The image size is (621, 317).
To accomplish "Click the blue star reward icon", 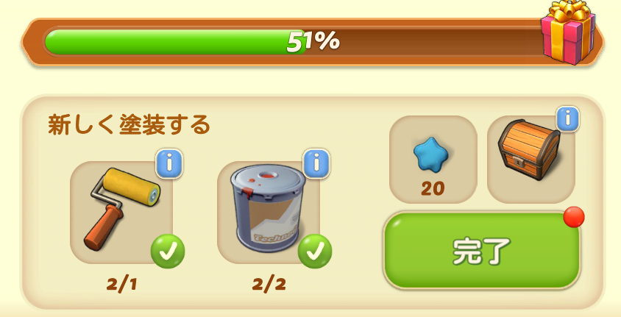I will pos(431,155).
